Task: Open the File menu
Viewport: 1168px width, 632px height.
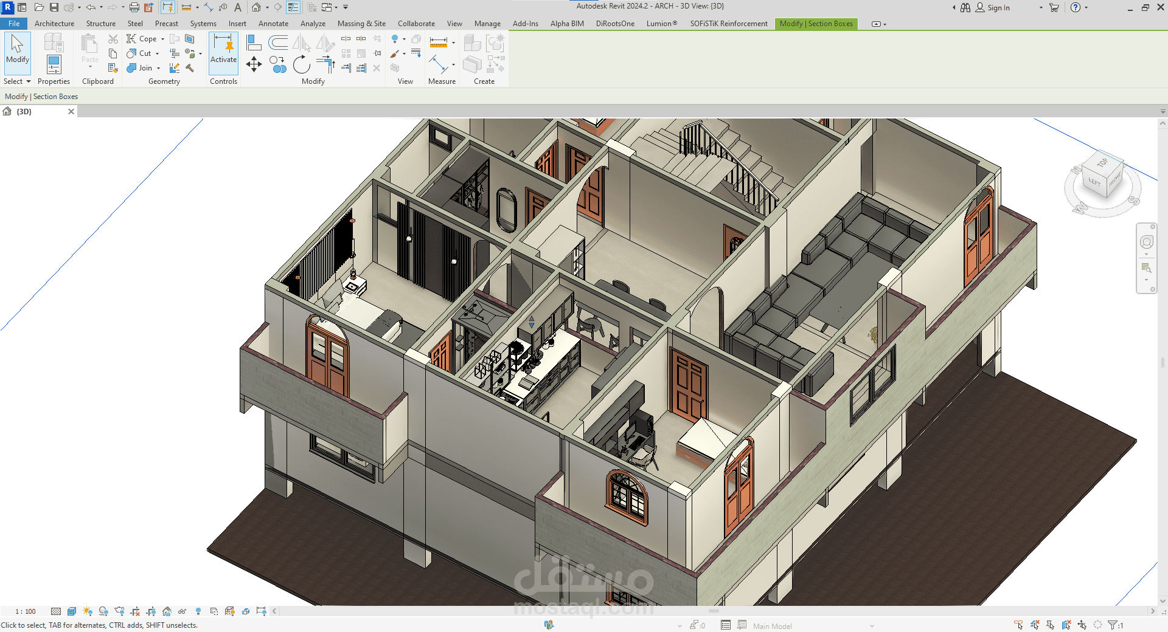Action: tap(14, 24)
